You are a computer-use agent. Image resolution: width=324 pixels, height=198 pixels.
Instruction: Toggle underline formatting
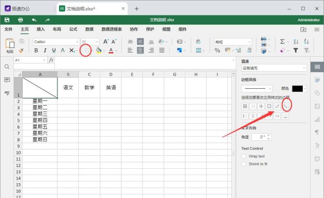coord(54,50)
